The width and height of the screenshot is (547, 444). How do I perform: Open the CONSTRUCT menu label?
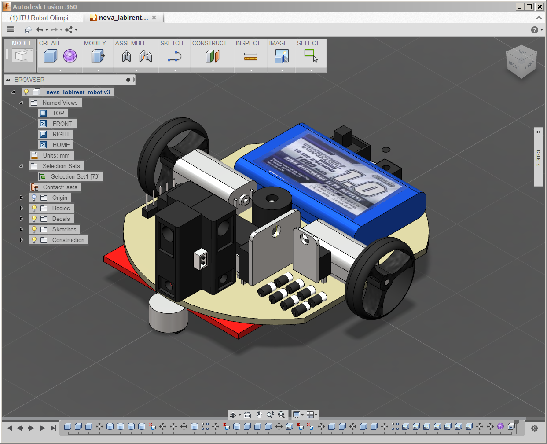(x=209, y=43)
